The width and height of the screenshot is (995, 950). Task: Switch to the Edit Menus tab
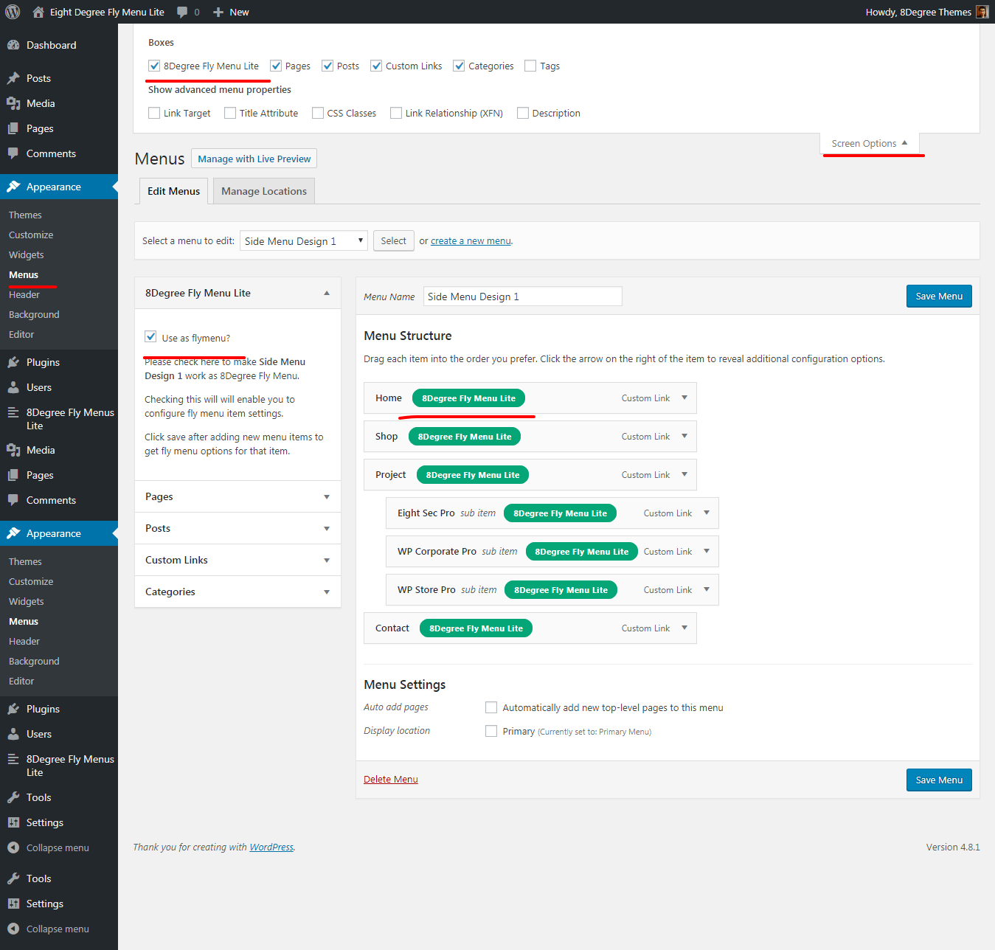click(173, 191)
